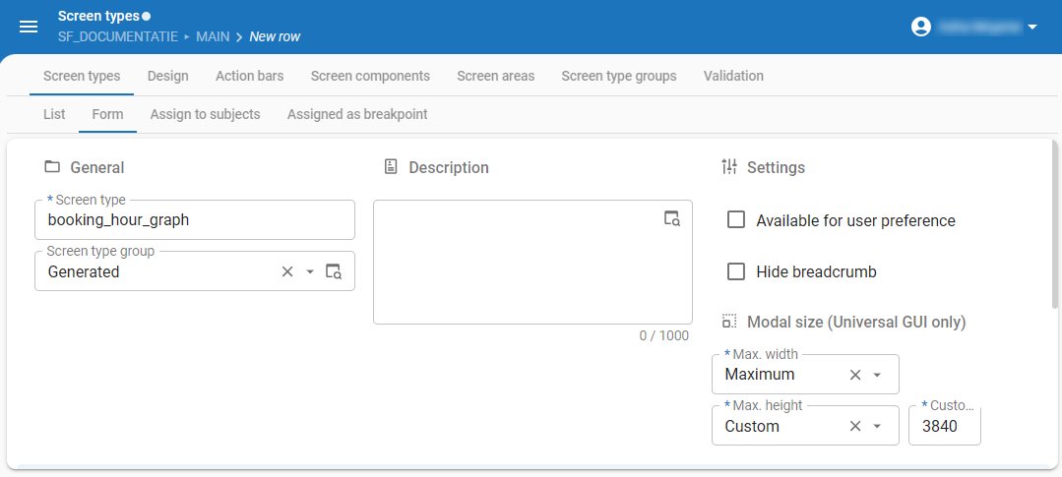Click the vertical scrollbar of the form
Image resolution: width=1062 pixels, height=477 pixels.
[x=1055, y=226]
